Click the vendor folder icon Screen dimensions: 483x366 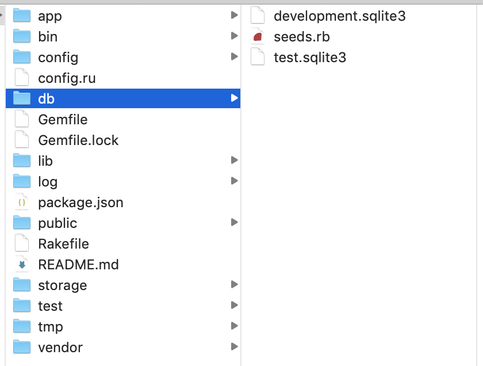(x=22, y=348)
